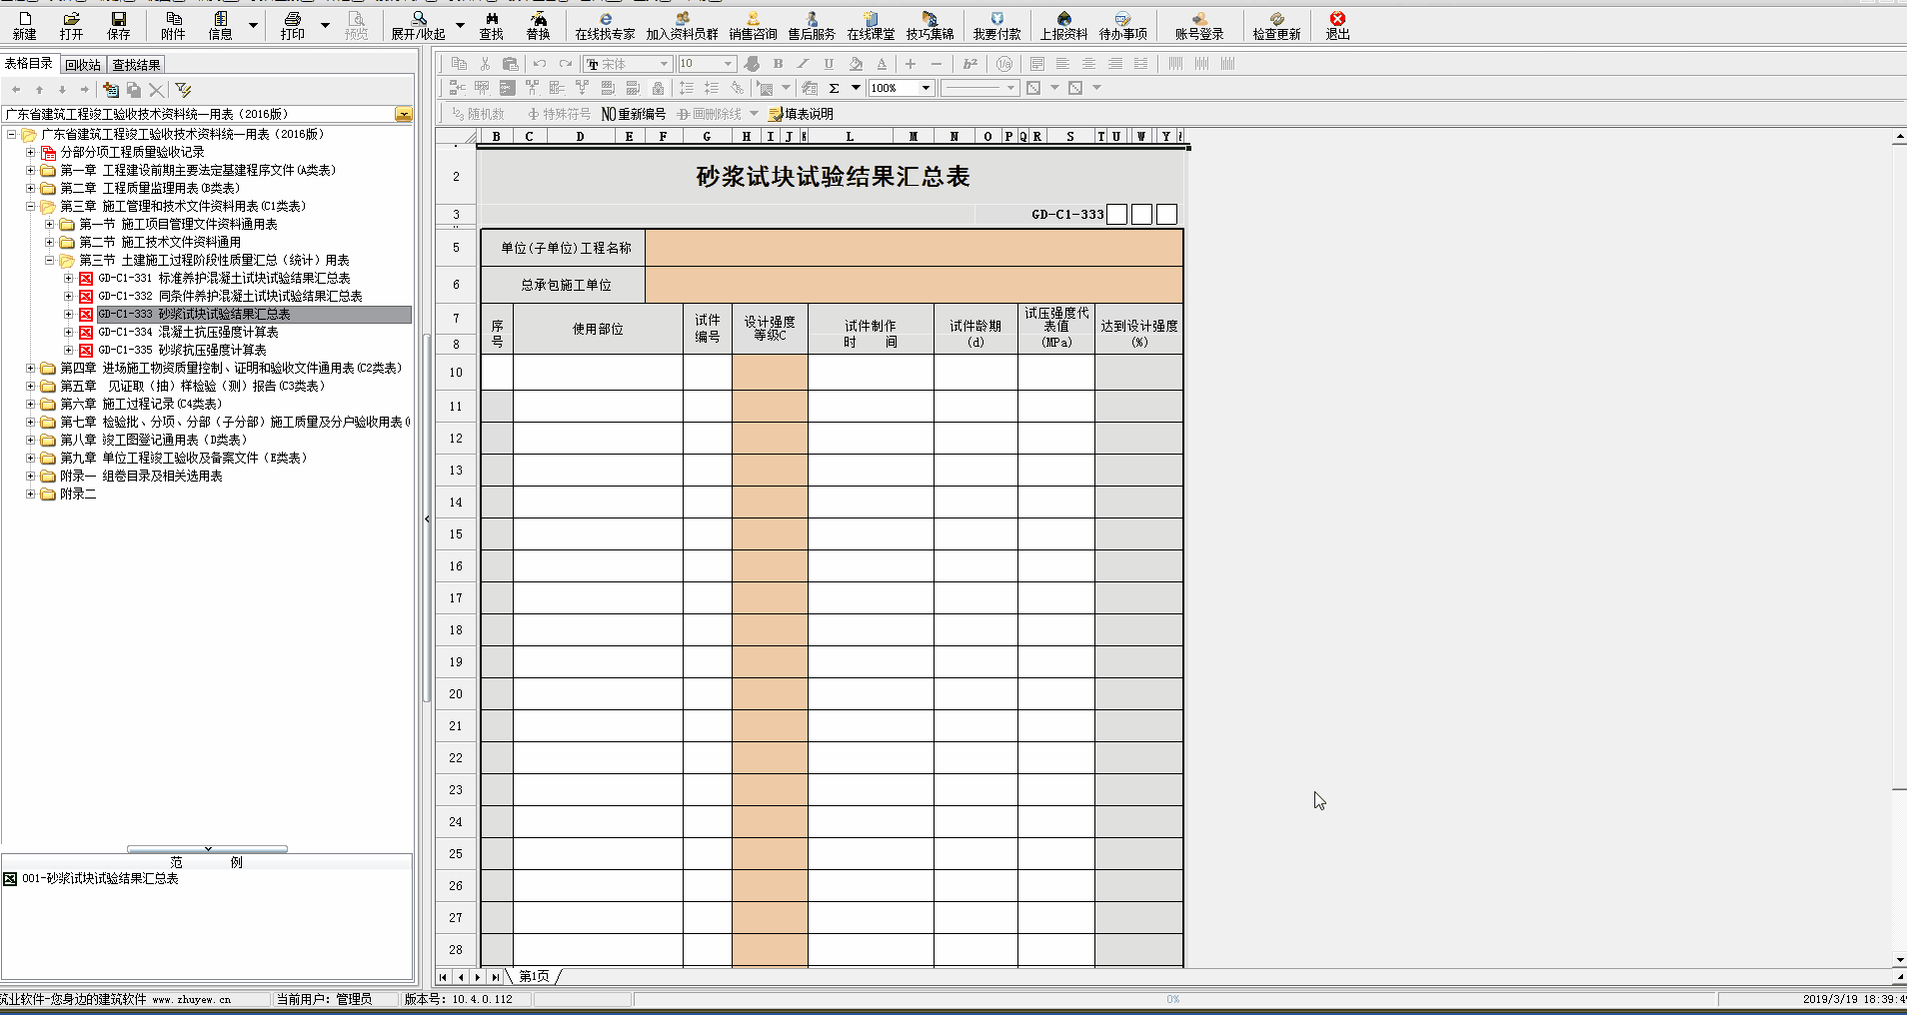This screenshot has width=1907, height=1015.
Task: Click the 上报资料 upload icon
Action: (x=1063, y=25)
